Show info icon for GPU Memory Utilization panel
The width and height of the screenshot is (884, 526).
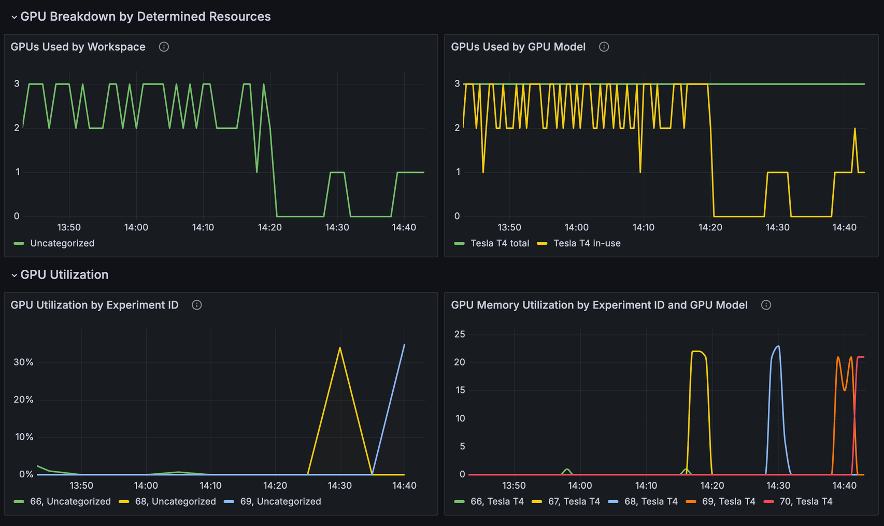coord(766,305)
